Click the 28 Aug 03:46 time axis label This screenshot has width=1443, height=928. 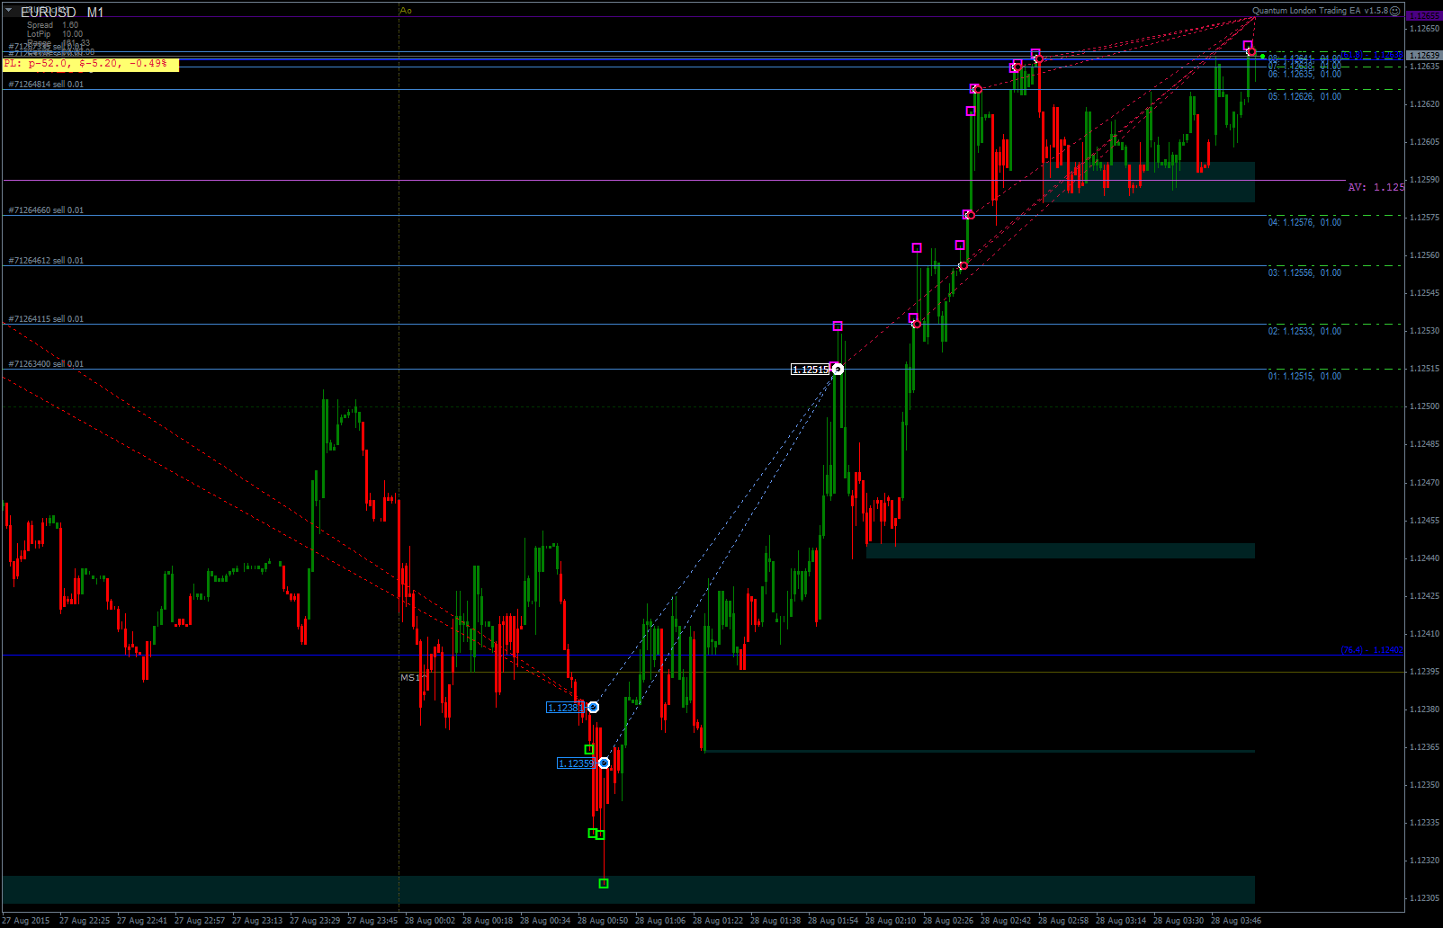[1236, 920]
